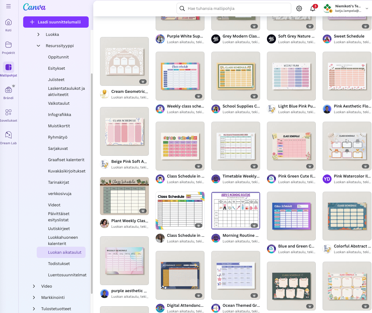Open Light Blue Pink Pu... template title
Viewport: 372px width, 313px height.
(x=297, y=106)
